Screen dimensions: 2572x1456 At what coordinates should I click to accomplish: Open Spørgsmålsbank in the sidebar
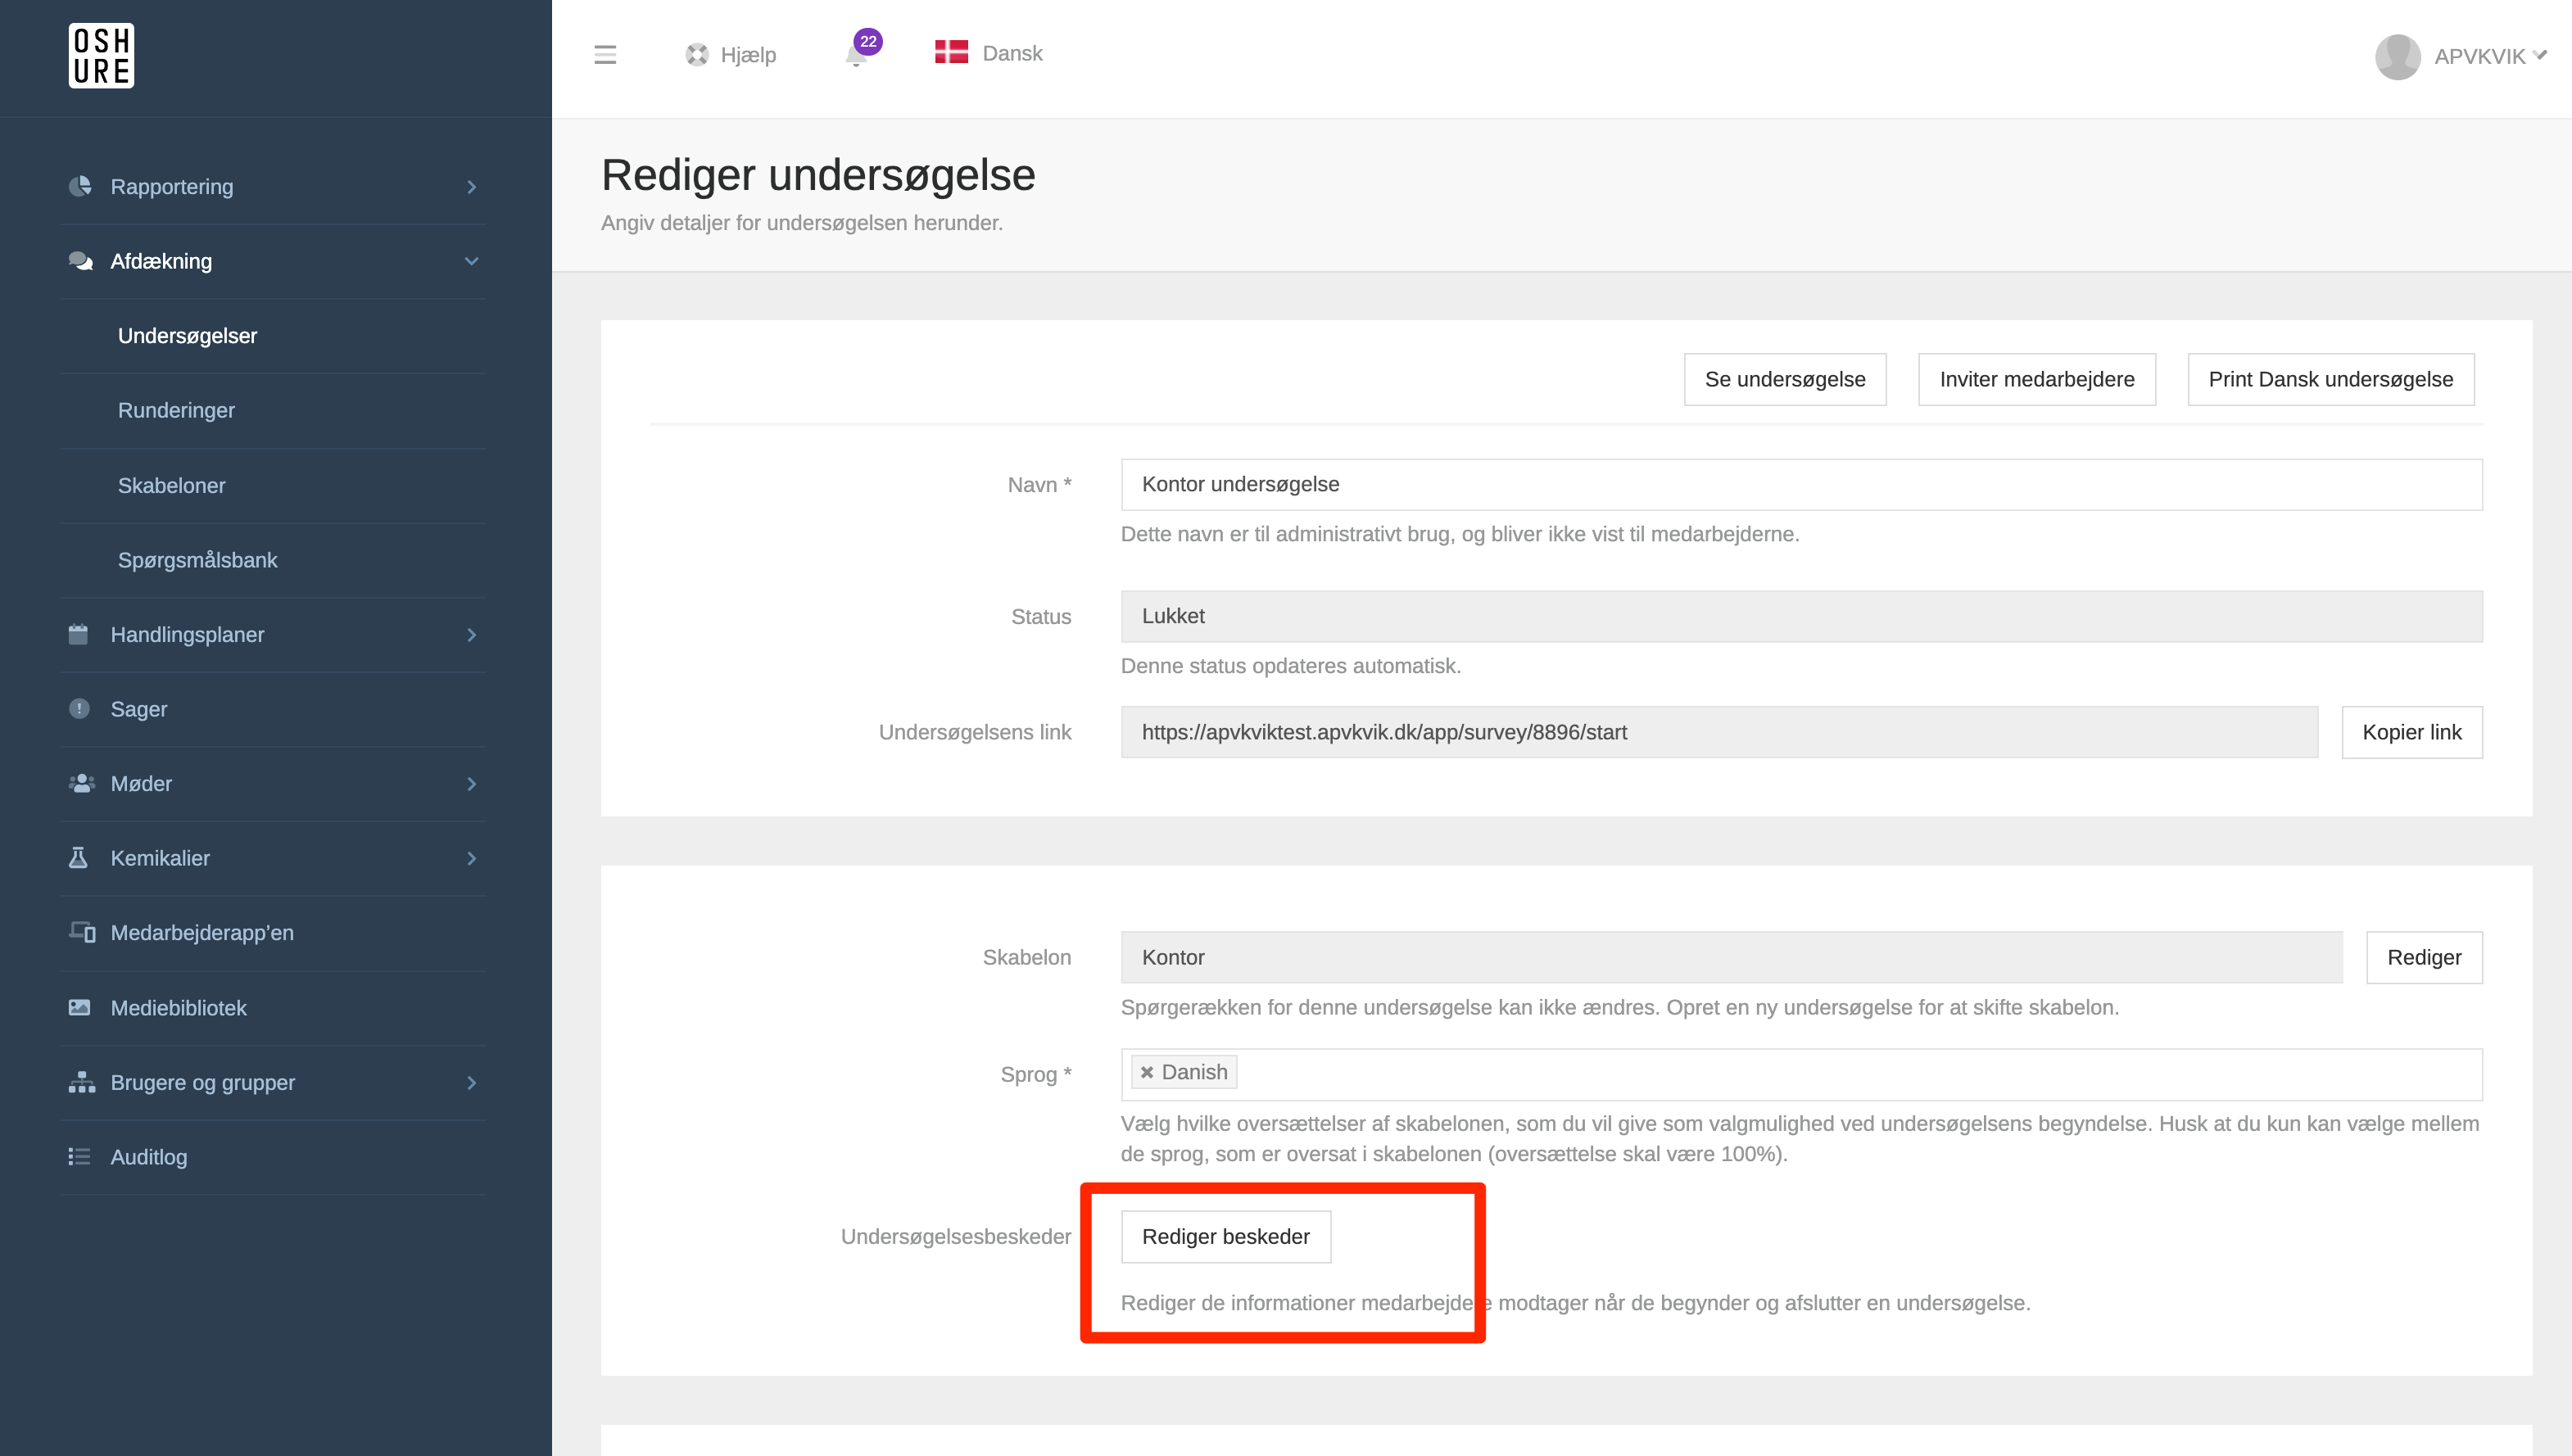click(198, 560)
